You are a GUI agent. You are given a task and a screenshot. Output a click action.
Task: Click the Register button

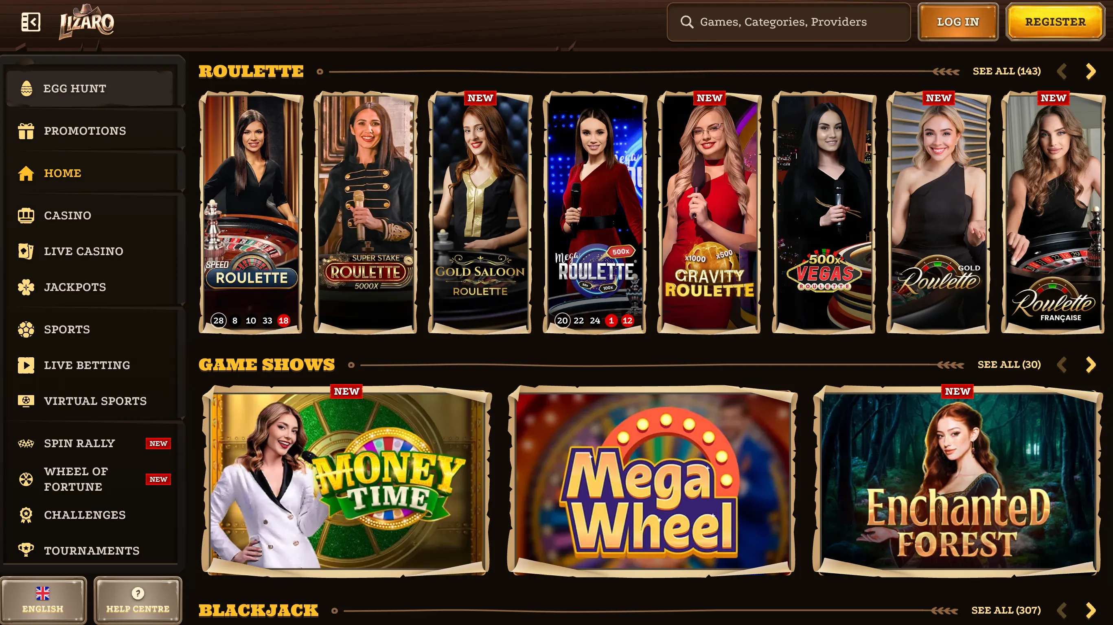click(1055, 22)
